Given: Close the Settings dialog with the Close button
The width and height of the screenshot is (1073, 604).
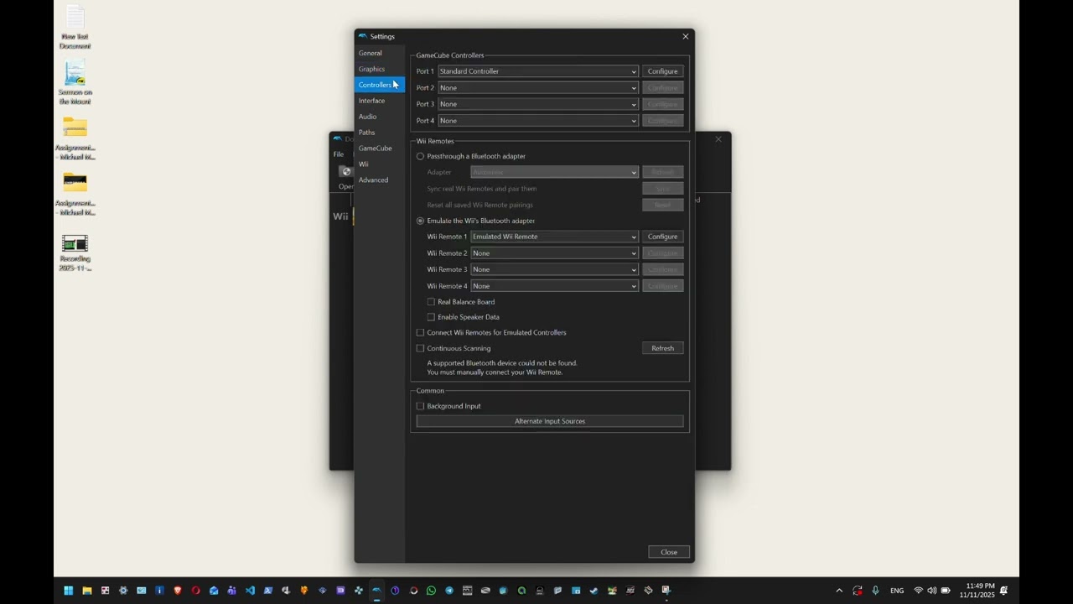Looking at the screenshot, I should (x=669, y=552).
